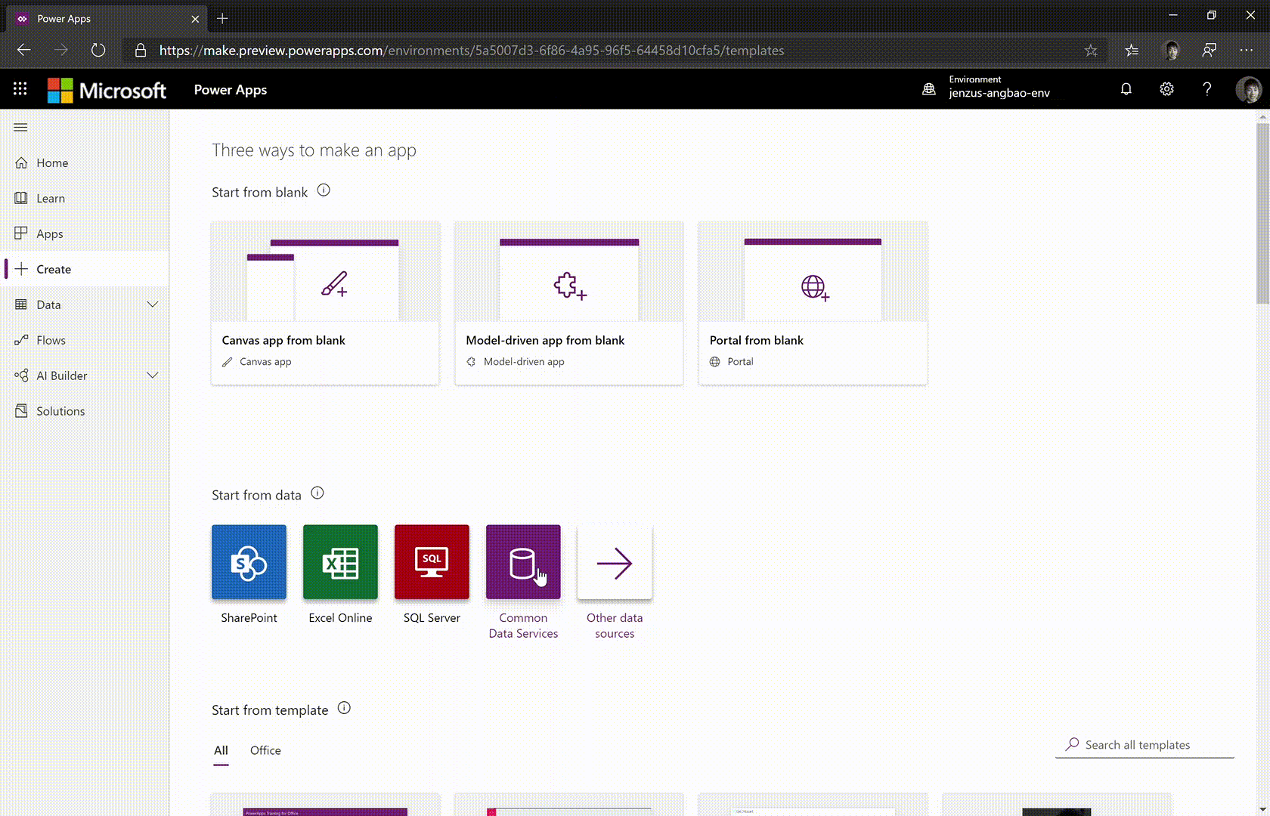The image size is (1270, 816).
Task: Open Flows in the sidebar
Action: [x=85, y=340]
